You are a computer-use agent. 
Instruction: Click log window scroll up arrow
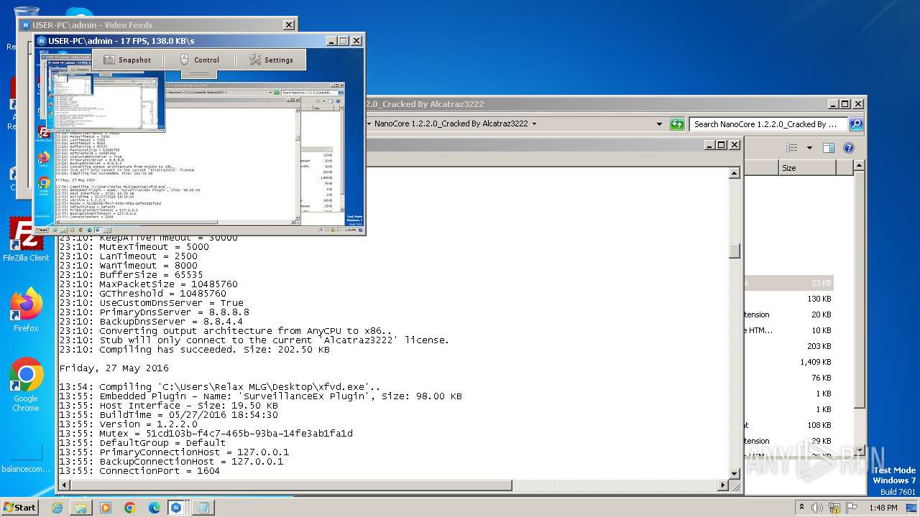pyautogui.click(x=734, y=173)
